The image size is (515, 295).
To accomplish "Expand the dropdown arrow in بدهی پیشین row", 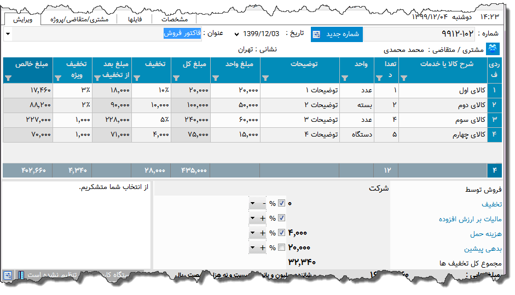I will pos(252,248).
